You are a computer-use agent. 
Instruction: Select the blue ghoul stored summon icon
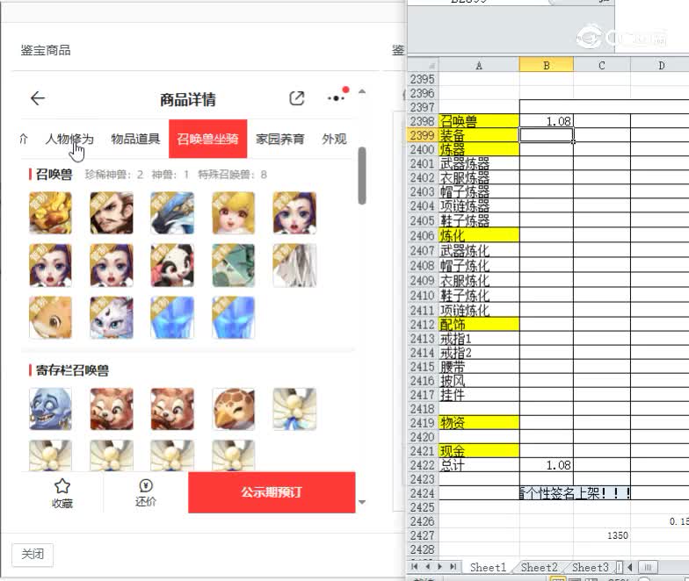tap(51, 409)
